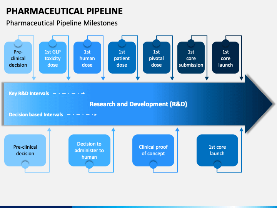Viewport: 277px width, 208px height.
Task: Click down arrowhead right of '1st core submission'
Action: pos(207,79)
